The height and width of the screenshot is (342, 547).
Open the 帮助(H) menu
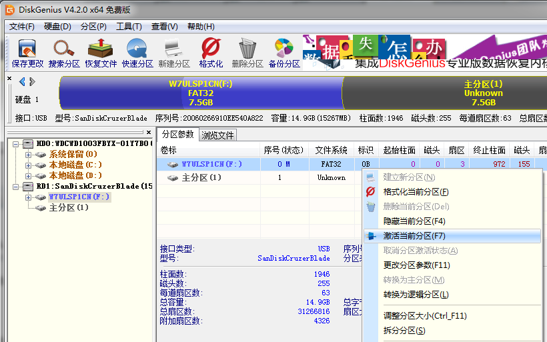click(x=201, y=27)
